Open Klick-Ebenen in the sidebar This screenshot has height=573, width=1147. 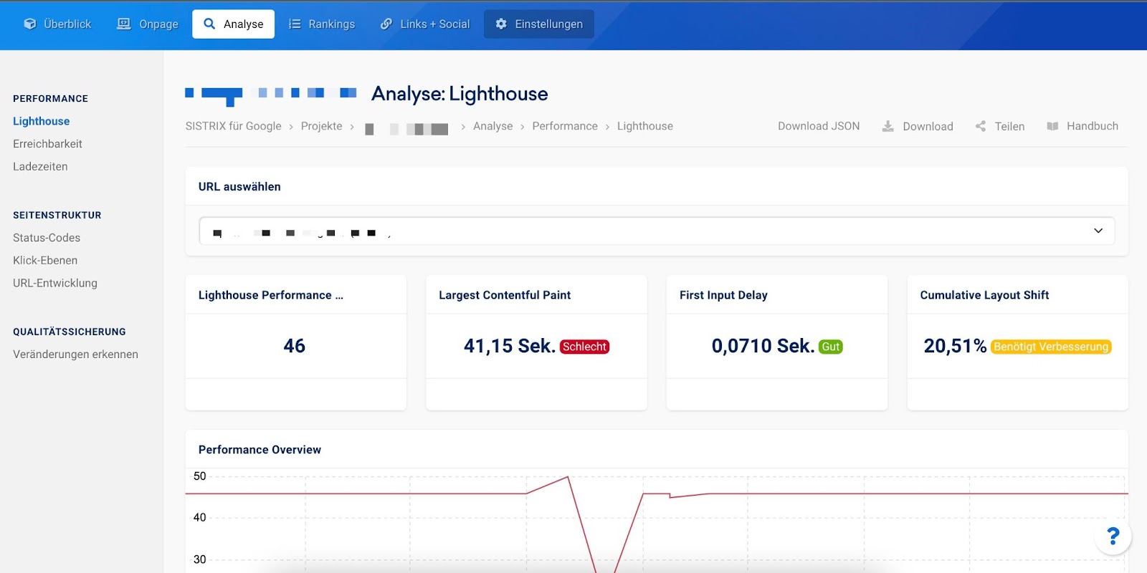point(45,261)
